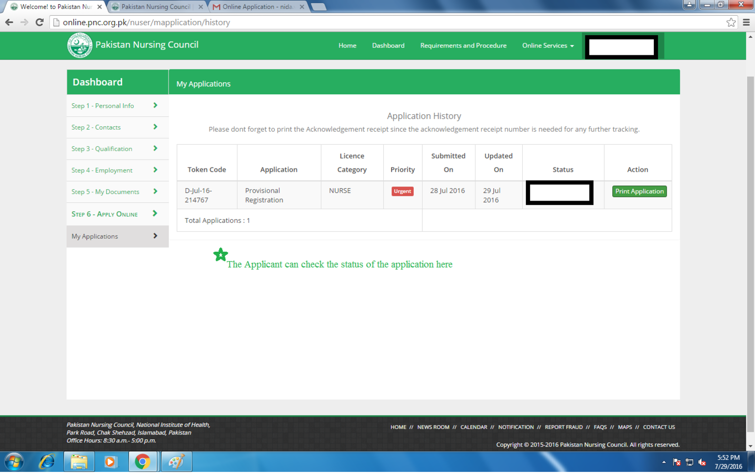This screenshot has width=755, height=474.
Task: Go back with the browser back arrow
Action: point(9,22)
